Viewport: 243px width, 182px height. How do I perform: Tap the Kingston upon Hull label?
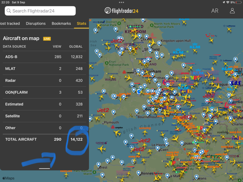(176, 41)
